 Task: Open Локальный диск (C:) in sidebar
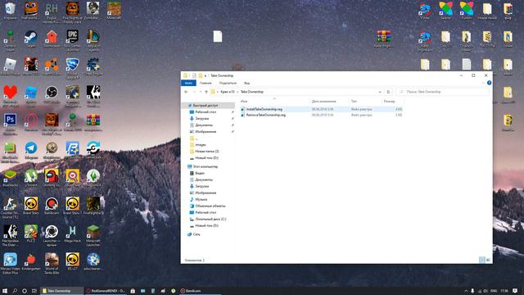(210, 219)
